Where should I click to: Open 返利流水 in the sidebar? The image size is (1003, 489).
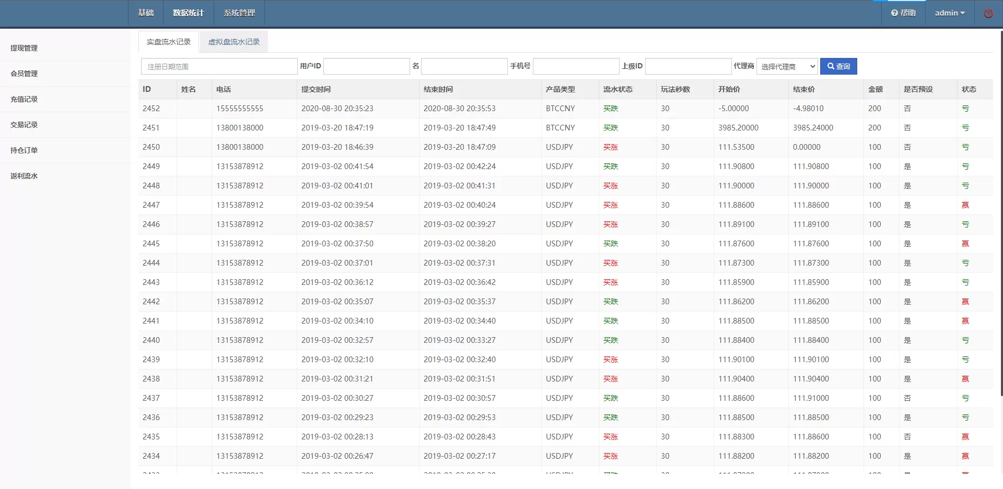tap(24, 176)
